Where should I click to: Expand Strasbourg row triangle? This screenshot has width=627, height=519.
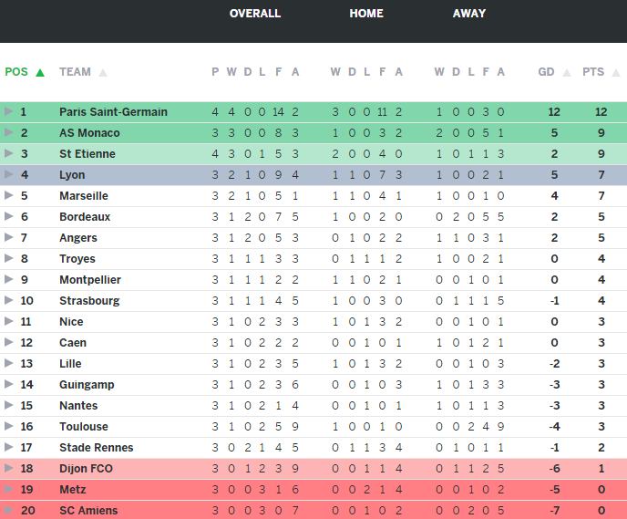tap(9, 301)
